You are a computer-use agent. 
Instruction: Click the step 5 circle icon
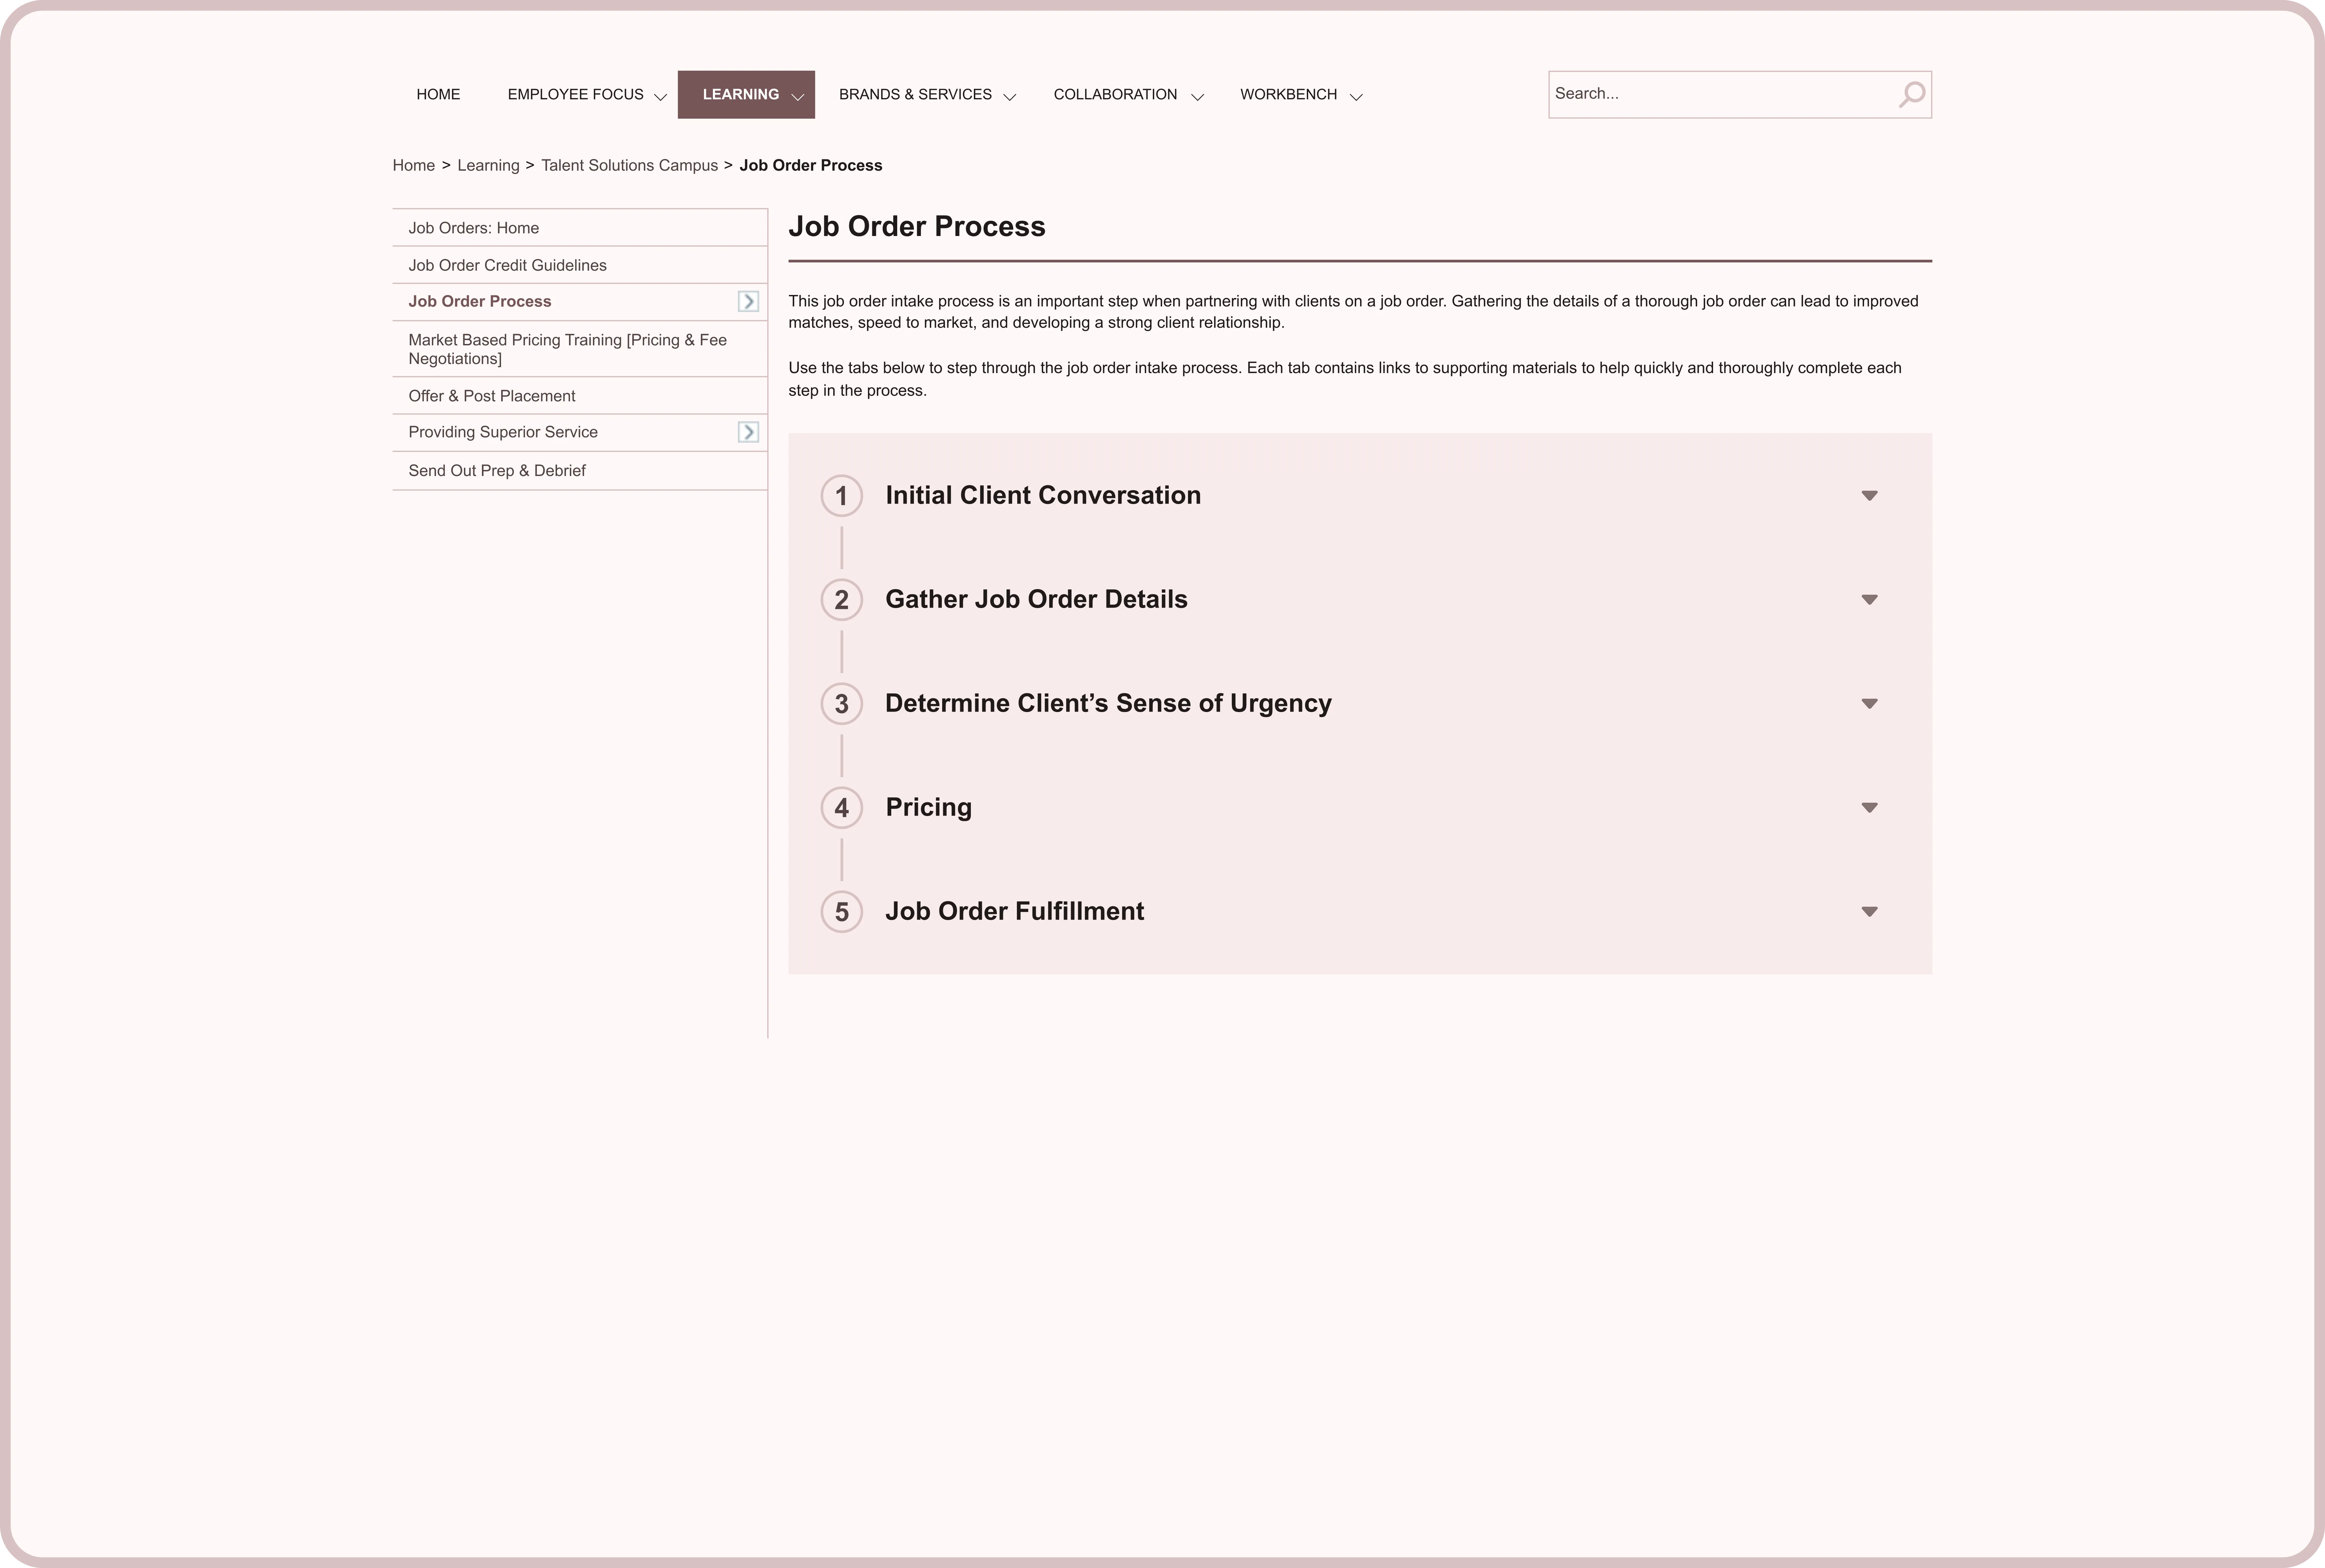click(842, 912)
